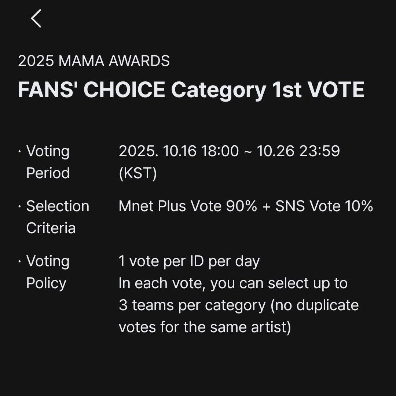Screen dimensions: 396x396
Task: Tap the start date 2025. 10.16 18:00
Action: (x=179, y=151)
